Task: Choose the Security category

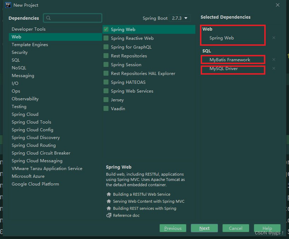Action: click(x=55, y=52)
